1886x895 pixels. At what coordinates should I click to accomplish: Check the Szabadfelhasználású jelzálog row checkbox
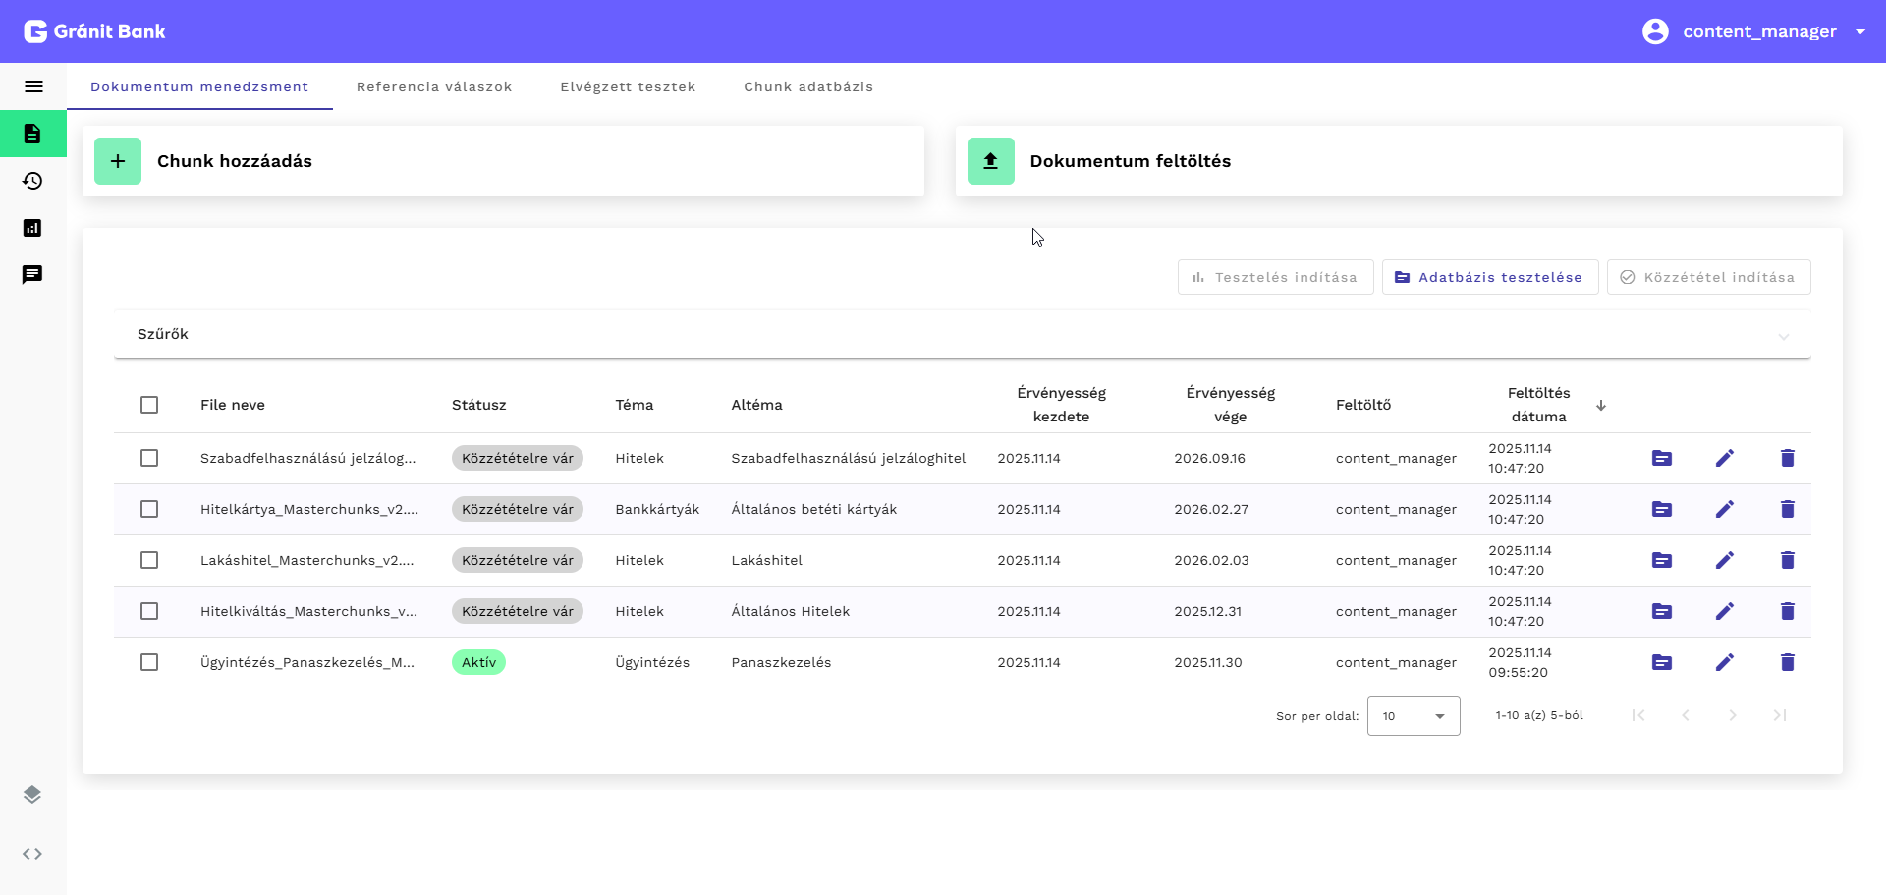tap(149, 458)
